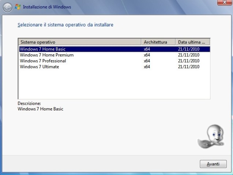This screenshot has height=175, width=233.
Task: Select Windows 7 Home Premium row
Action: coord(114,55)
